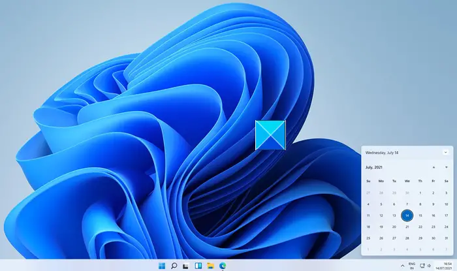
Task: Launch File Explorer from the taskbar
Action: point(210,266)
